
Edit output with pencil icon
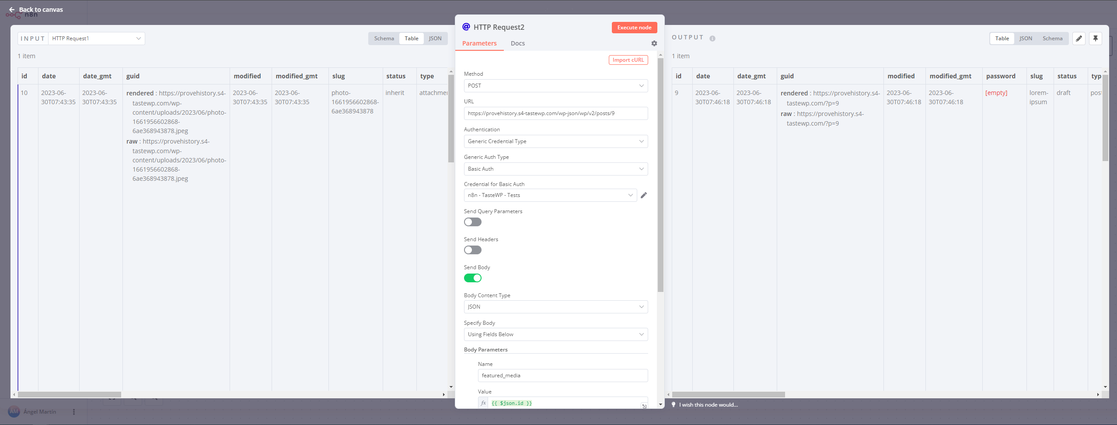(1079, 39)
